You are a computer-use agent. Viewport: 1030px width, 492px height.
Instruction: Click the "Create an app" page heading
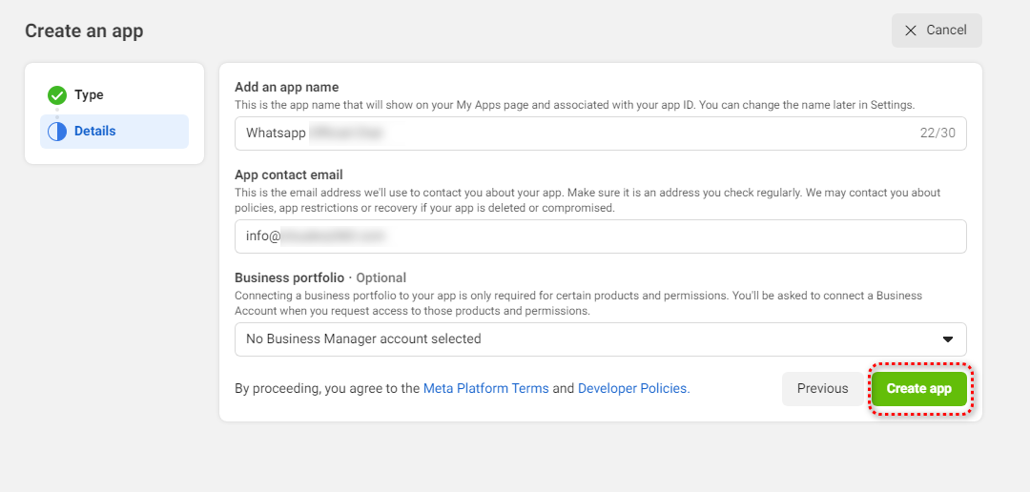(x=84, y=31)
